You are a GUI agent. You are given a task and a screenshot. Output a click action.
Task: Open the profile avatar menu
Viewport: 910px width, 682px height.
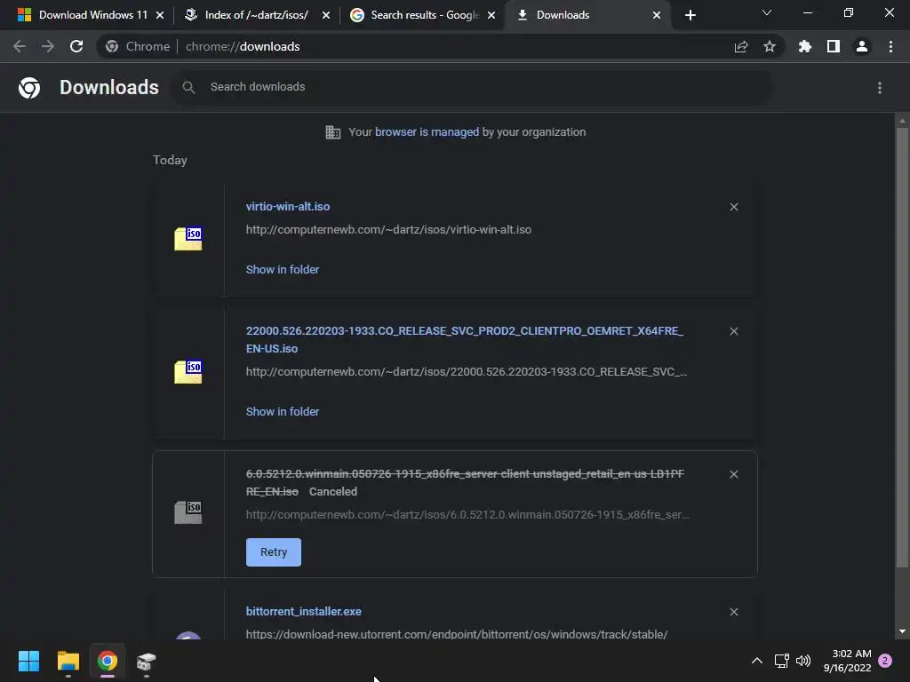tap(862, 46)
